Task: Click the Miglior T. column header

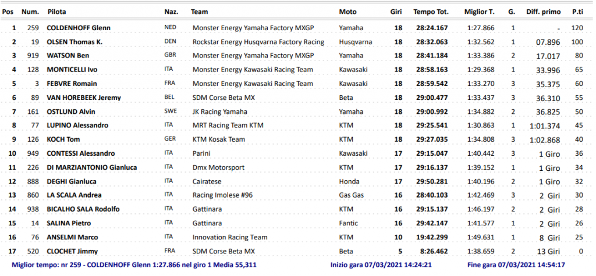Action: [480, 12]
